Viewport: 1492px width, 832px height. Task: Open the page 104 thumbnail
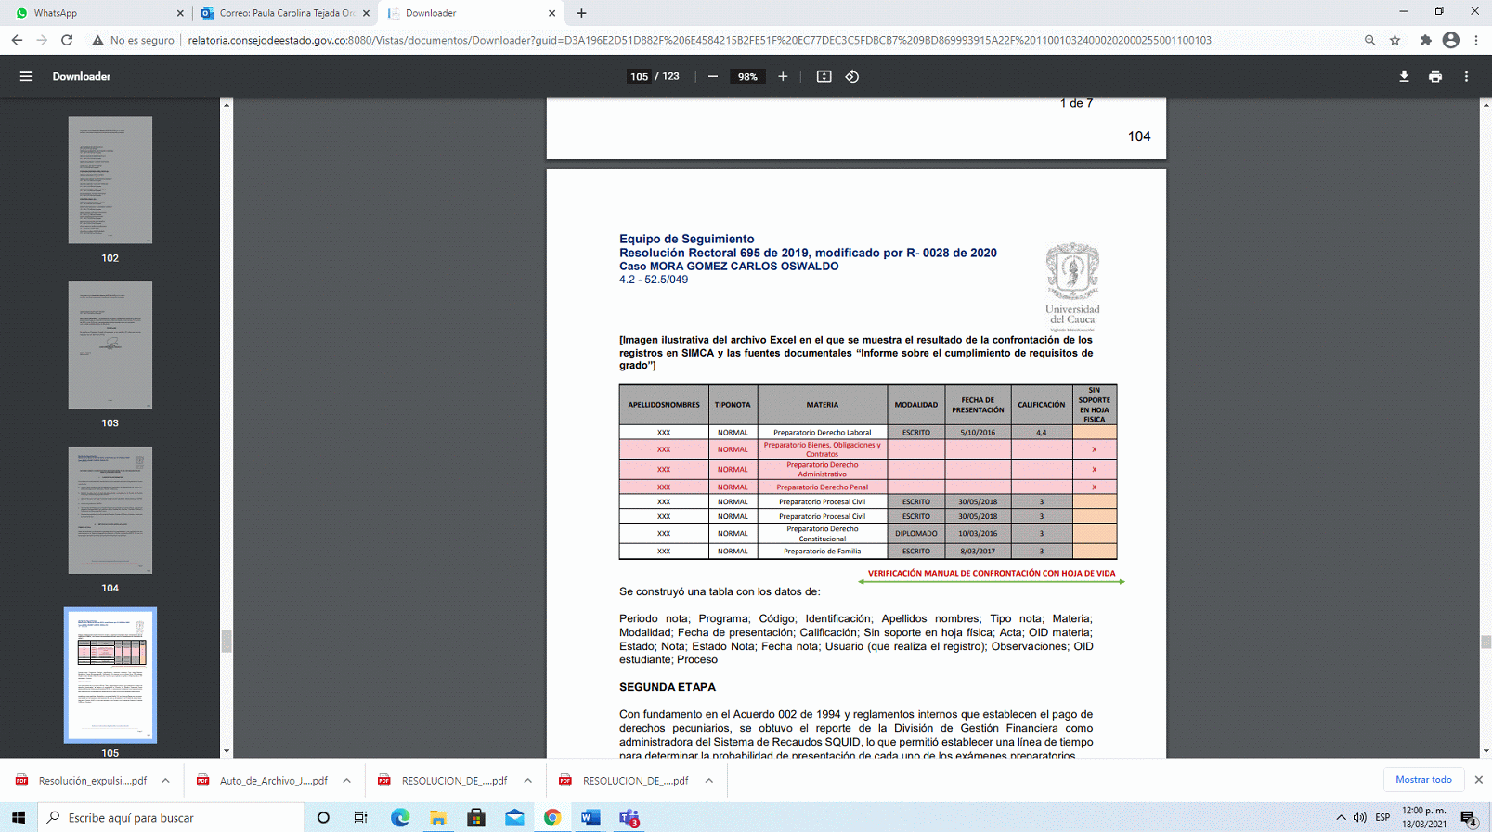point(110,510)
